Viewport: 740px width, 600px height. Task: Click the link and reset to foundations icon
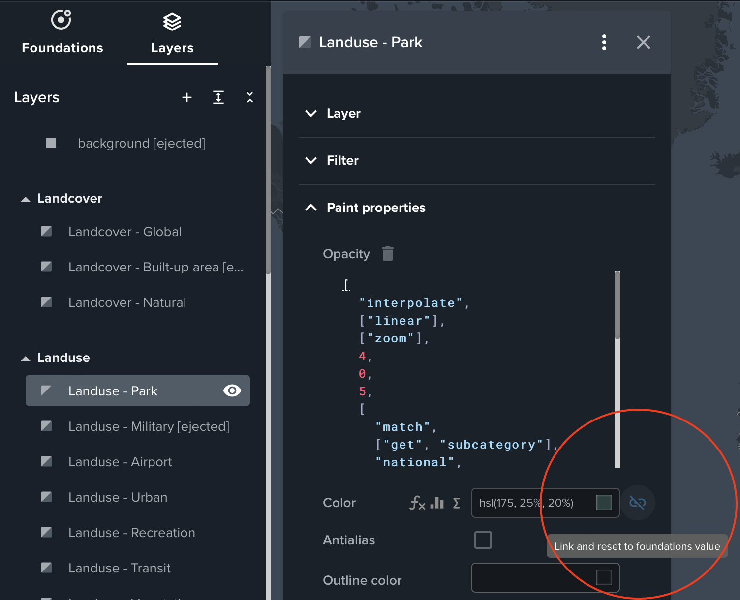pyautogui.click(x=637, y=503)
